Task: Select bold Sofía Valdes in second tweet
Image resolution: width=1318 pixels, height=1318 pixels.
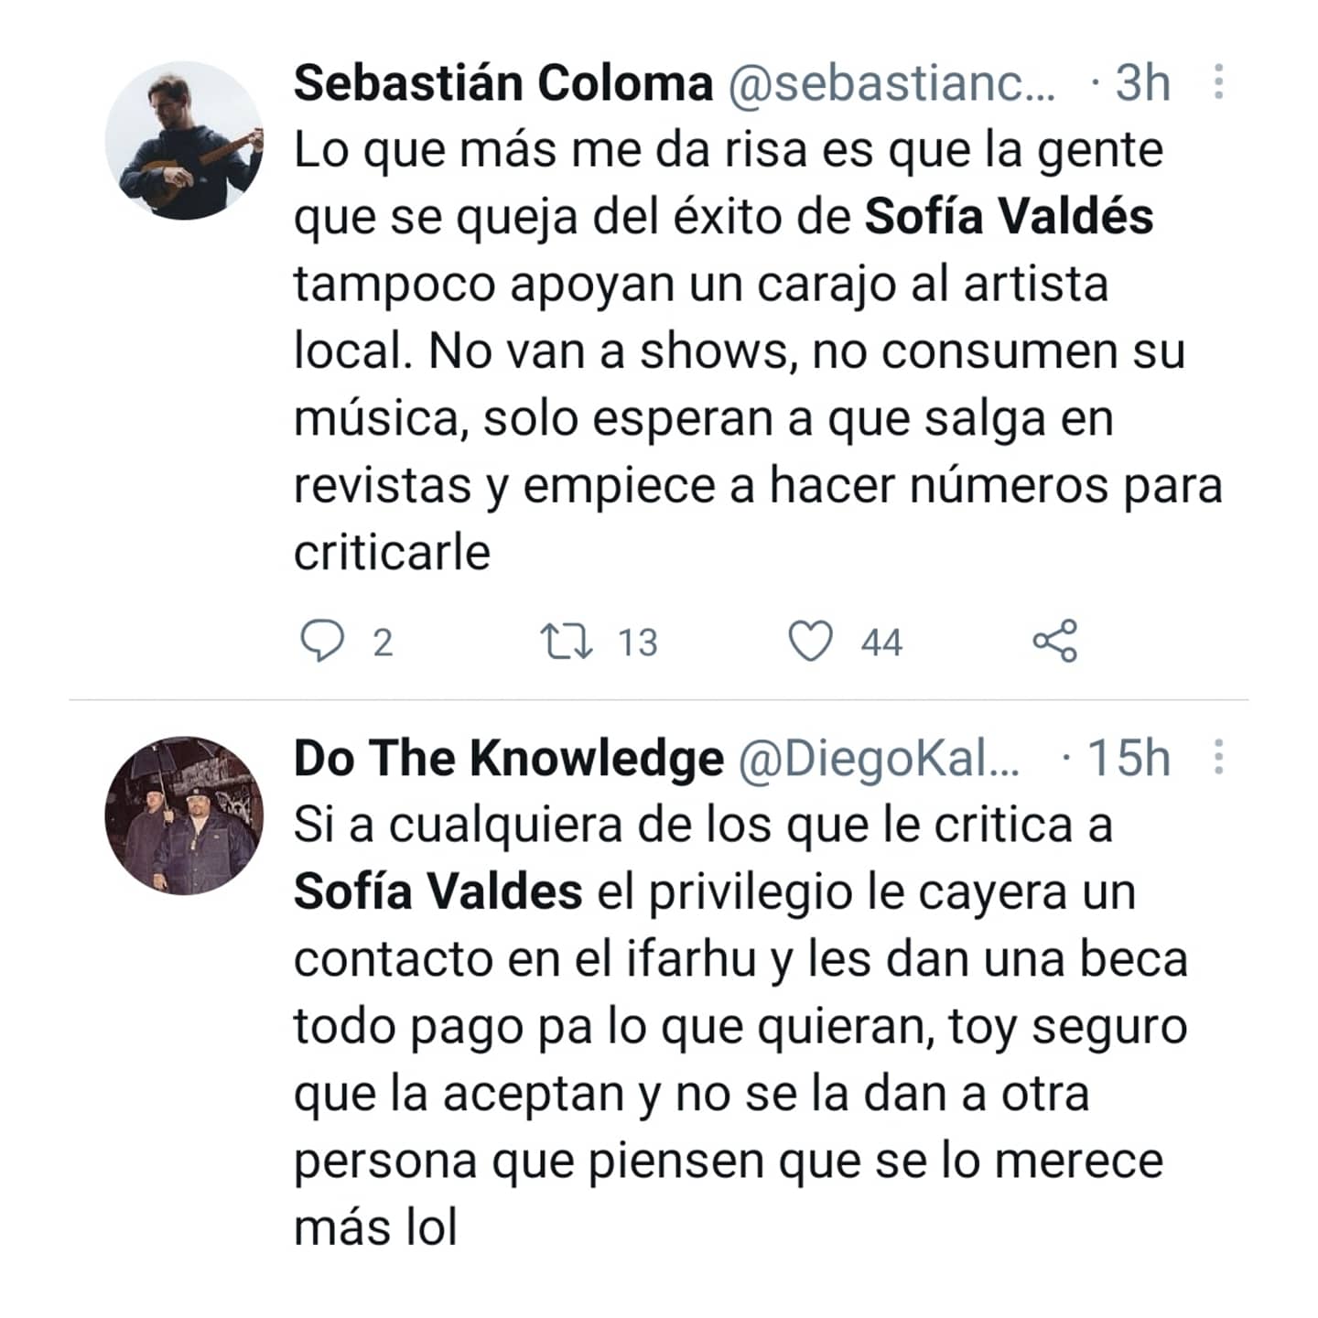Action: click(438, 891)
